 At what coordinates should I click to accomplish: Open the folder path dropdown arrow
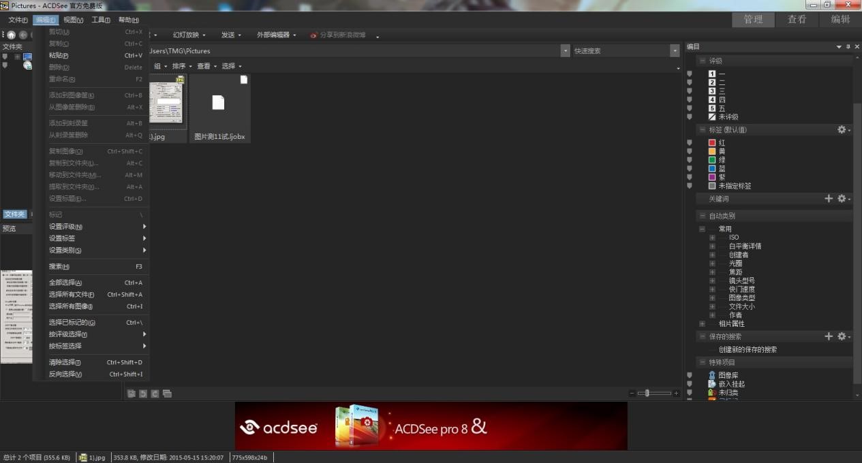(565, 50)
